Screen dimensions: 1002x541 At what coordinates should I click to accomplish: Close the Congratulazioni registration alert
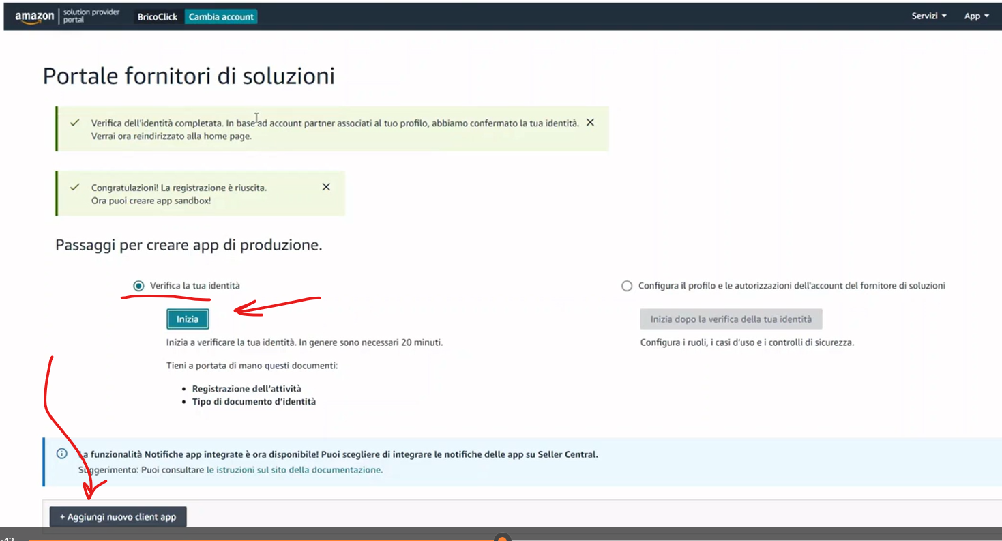326,187
